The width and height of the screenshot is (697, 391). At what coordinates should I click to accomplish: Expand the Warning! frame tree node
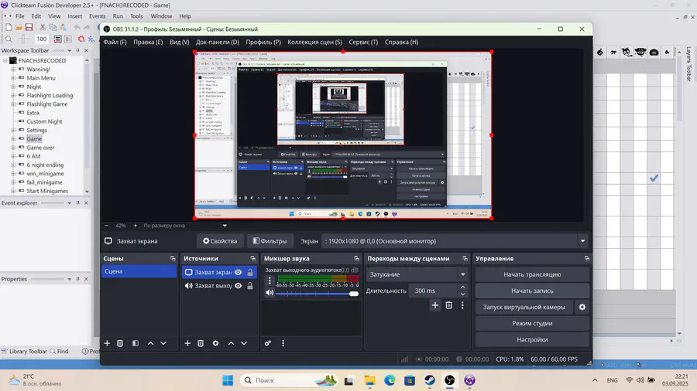(x=13, y=69)
